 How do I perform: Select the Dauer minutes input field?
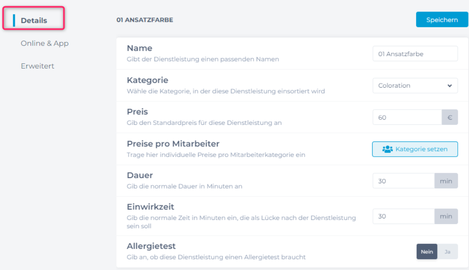(x=403, y=181)
